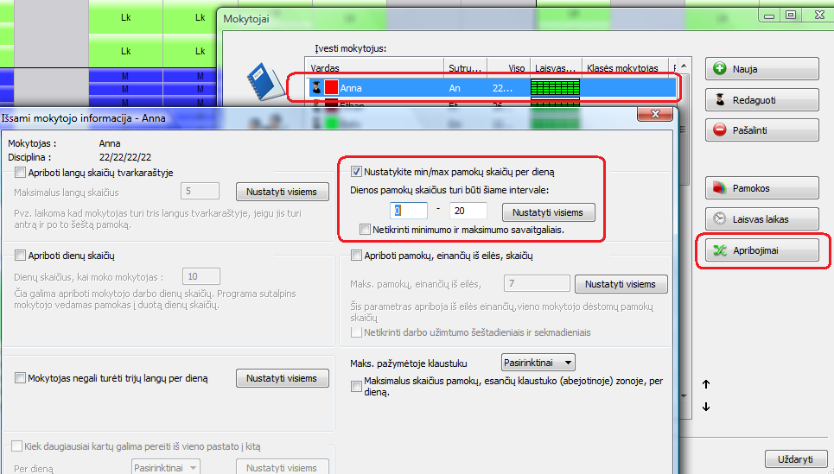Image resolution: width=834 pixels, height=474 pixels.
Task: Click the maximum lessons field showing 20
Action: [x=468, y=211]
